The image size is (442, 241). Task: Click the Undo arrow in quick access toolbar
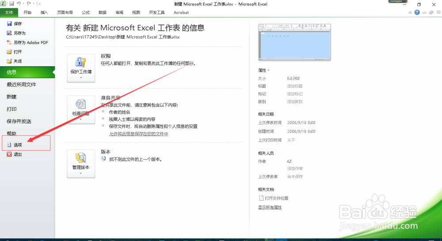pos(19,4)
